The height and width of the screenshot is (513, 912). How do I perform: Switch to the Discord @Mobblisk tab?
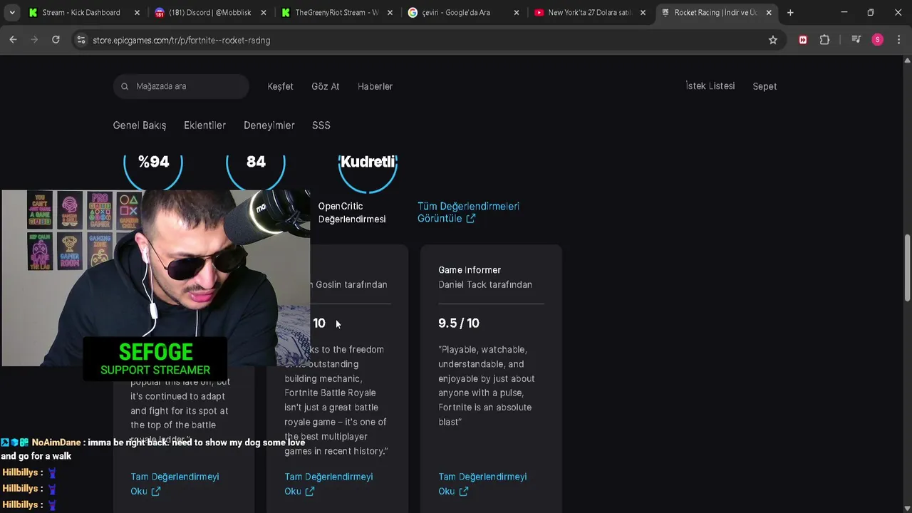tap(209, 12)
